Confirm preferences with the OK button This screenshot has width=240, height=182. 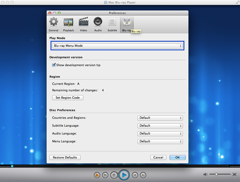pos(177,157)
